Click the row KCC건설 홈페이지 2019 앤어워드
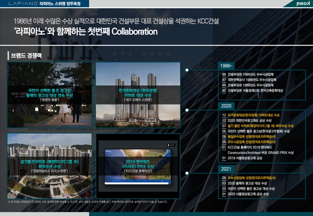 (x=247, y=147)
